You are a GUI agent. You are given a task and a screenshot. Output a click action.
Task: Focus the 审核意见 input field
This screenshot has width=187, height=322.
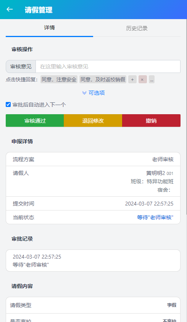coord(108,66)
